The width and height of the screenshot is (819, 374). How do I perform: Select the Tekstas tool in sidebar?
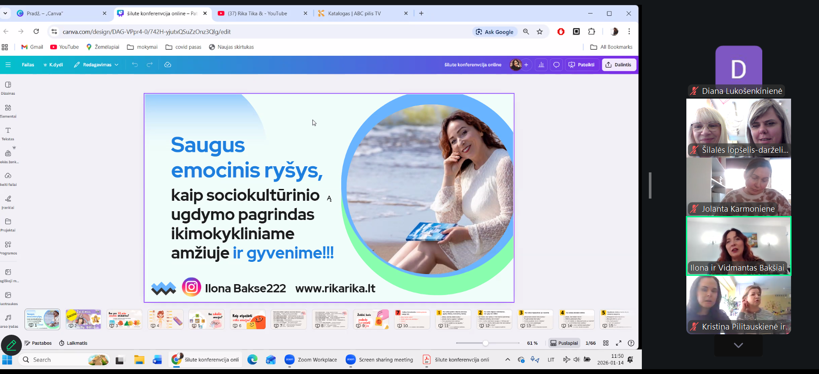point(8,133)
